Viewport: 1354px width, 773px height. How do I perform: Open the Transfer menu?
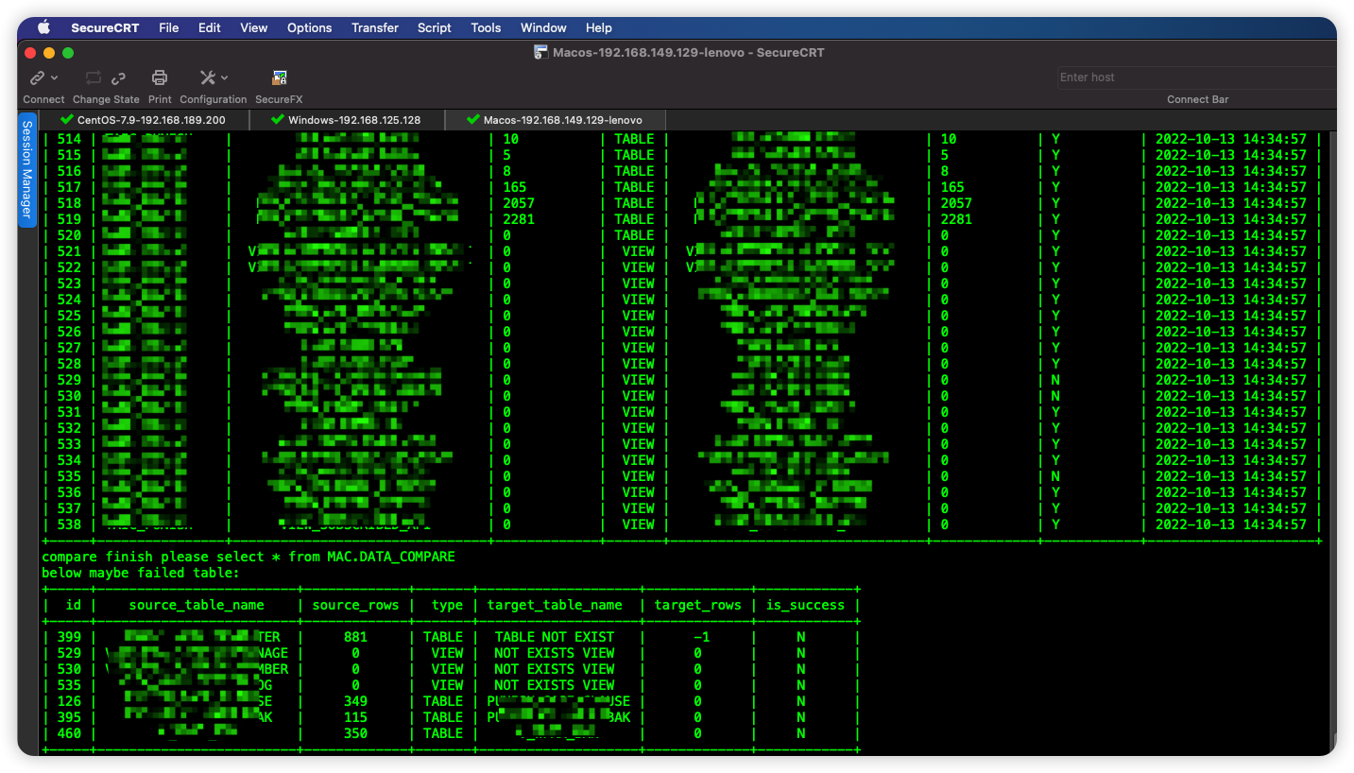375,27
